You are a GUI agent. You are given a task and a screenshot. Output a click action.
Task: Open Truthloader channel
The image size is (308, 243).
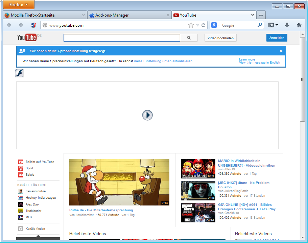pyautogui.click(x=33, y=211)
